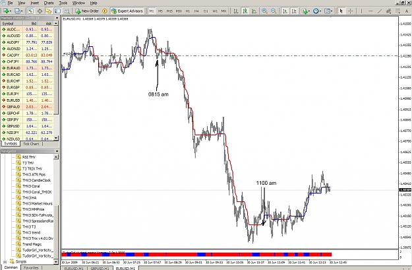Open the Periods clock dropdown
Viewport: 412px width, 270px height.
click(317, 11)
